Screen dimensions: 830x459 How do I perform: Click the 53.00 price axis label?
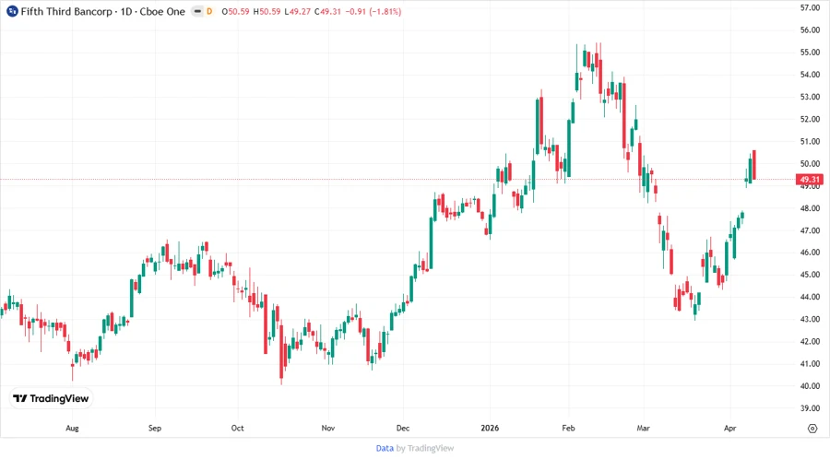(x=810, y=97)
